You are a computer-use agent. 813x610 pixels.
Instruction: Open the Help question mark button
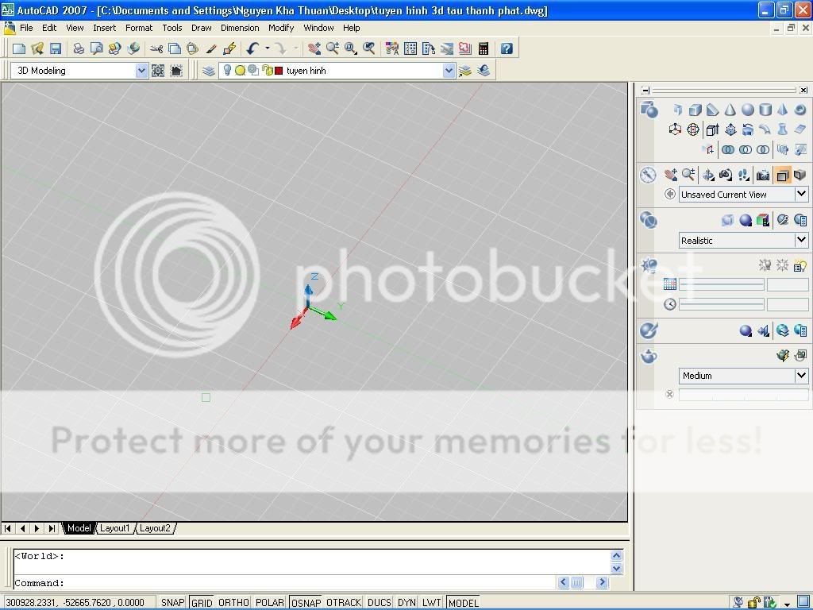tap(507, 48)
